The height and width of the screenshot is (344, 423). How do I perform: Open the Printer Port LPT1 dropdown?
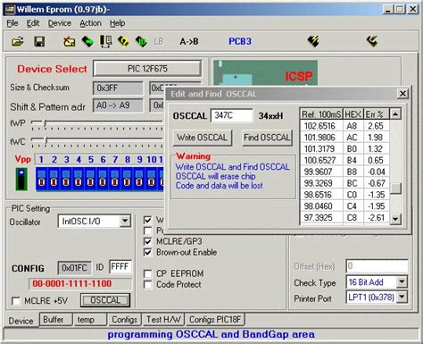402,297
